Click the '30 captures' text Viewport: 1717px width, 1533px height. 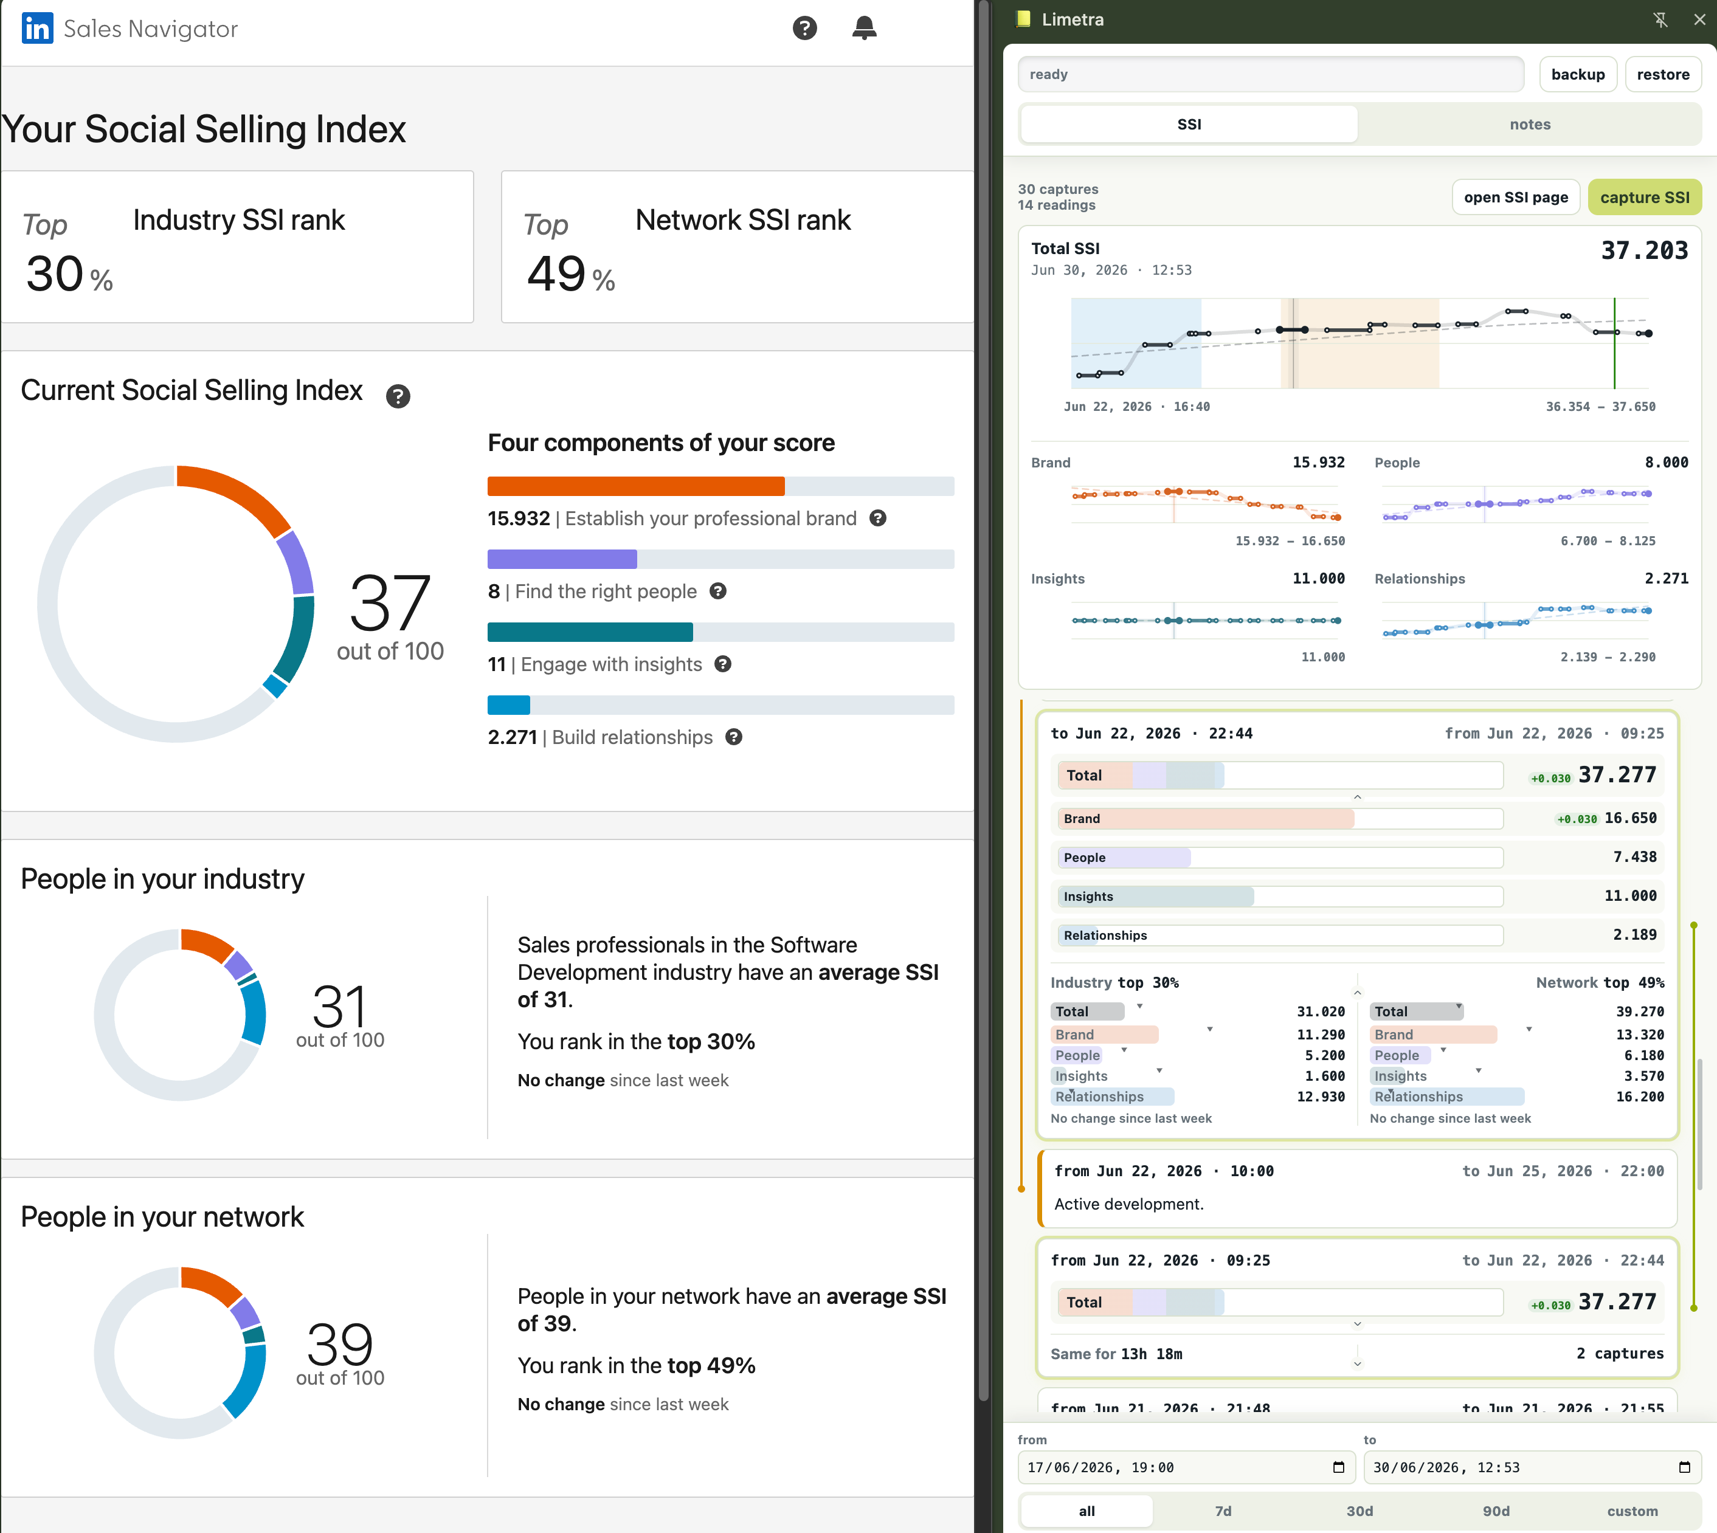[1057, 190]
